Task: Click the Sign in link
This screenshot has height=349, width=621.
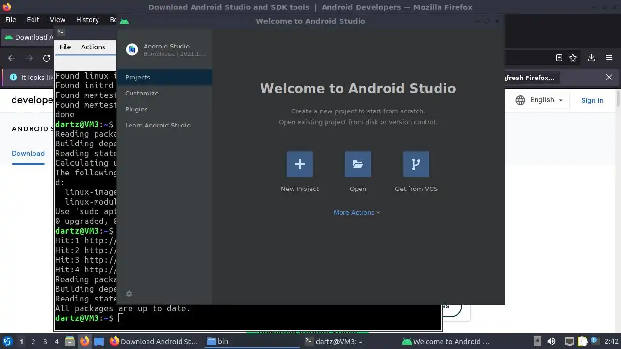Action: (592, 100)
